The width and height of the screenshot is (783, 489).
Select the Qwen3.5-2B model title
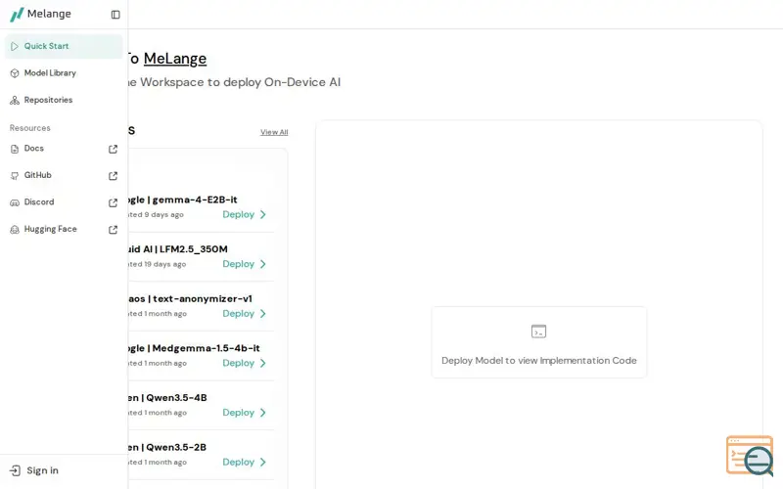(x=167, y=447)
